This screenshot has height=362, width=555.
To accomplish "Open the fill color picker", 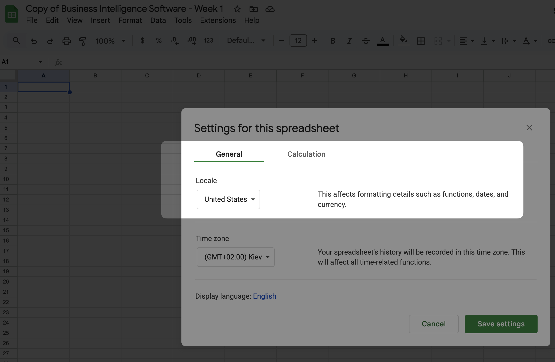I will [404, 40].
